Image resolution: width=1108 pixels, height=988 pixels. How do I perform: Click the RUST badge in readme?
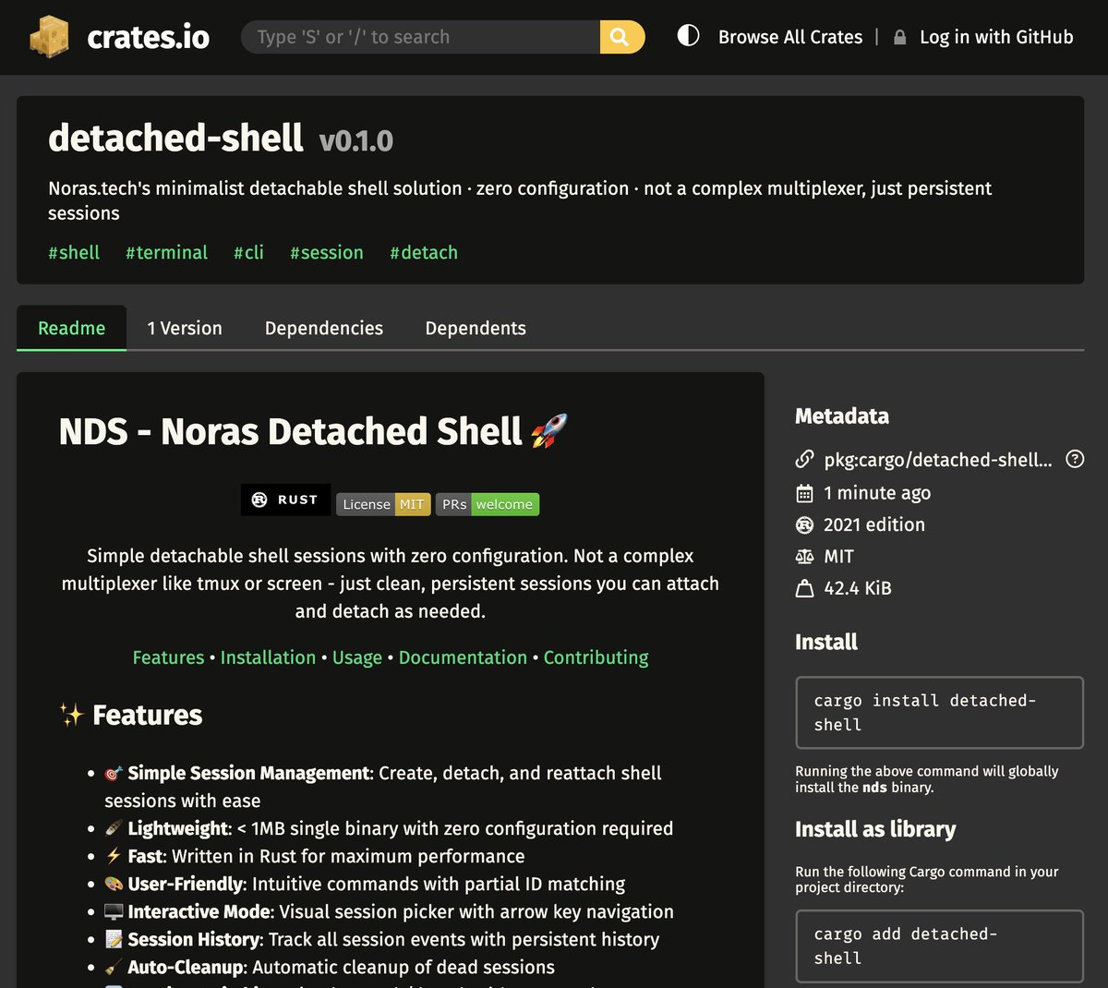click(285, 500)
